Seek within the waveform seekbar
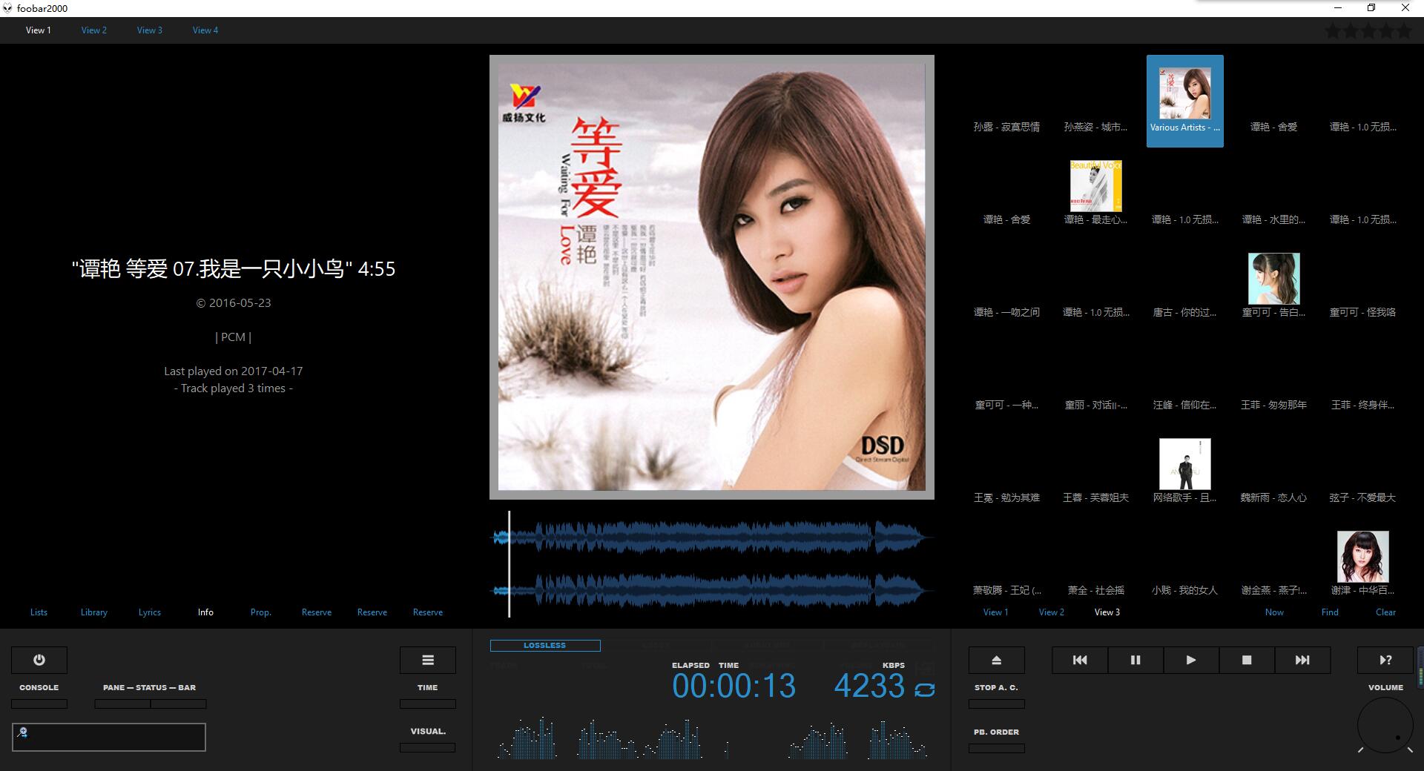 [x=712, y=563]
